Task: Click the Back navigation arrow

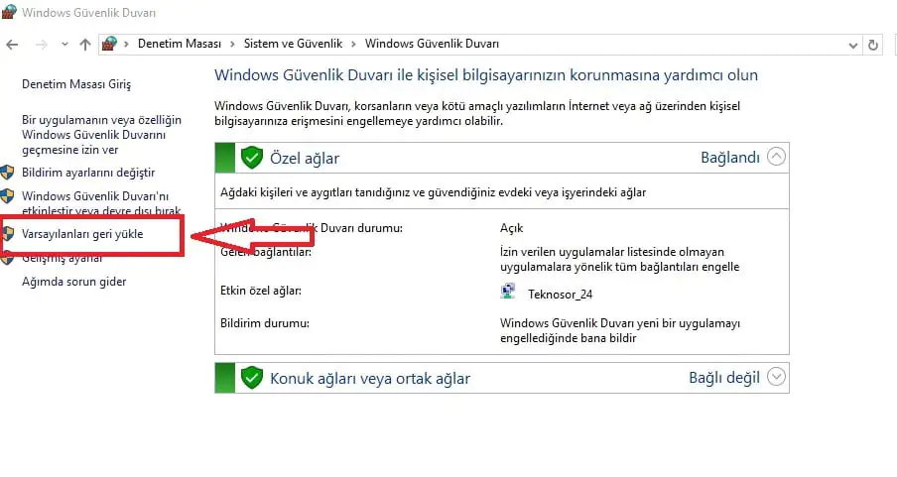Action: (12, 44)
